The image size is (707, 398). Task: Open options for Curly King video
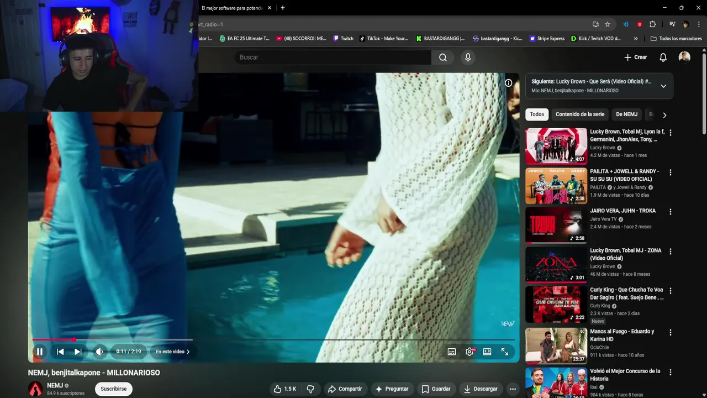point(671,291)
